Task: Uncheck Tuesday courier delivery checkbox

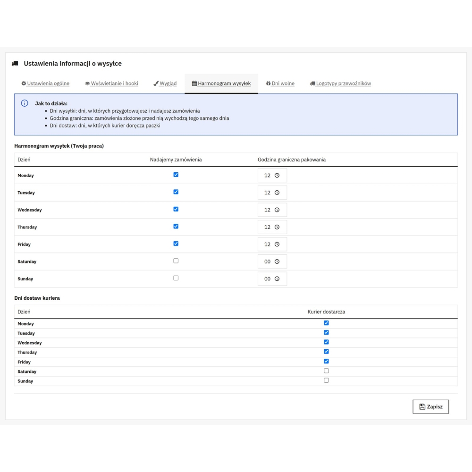Action: click(326, 332)
